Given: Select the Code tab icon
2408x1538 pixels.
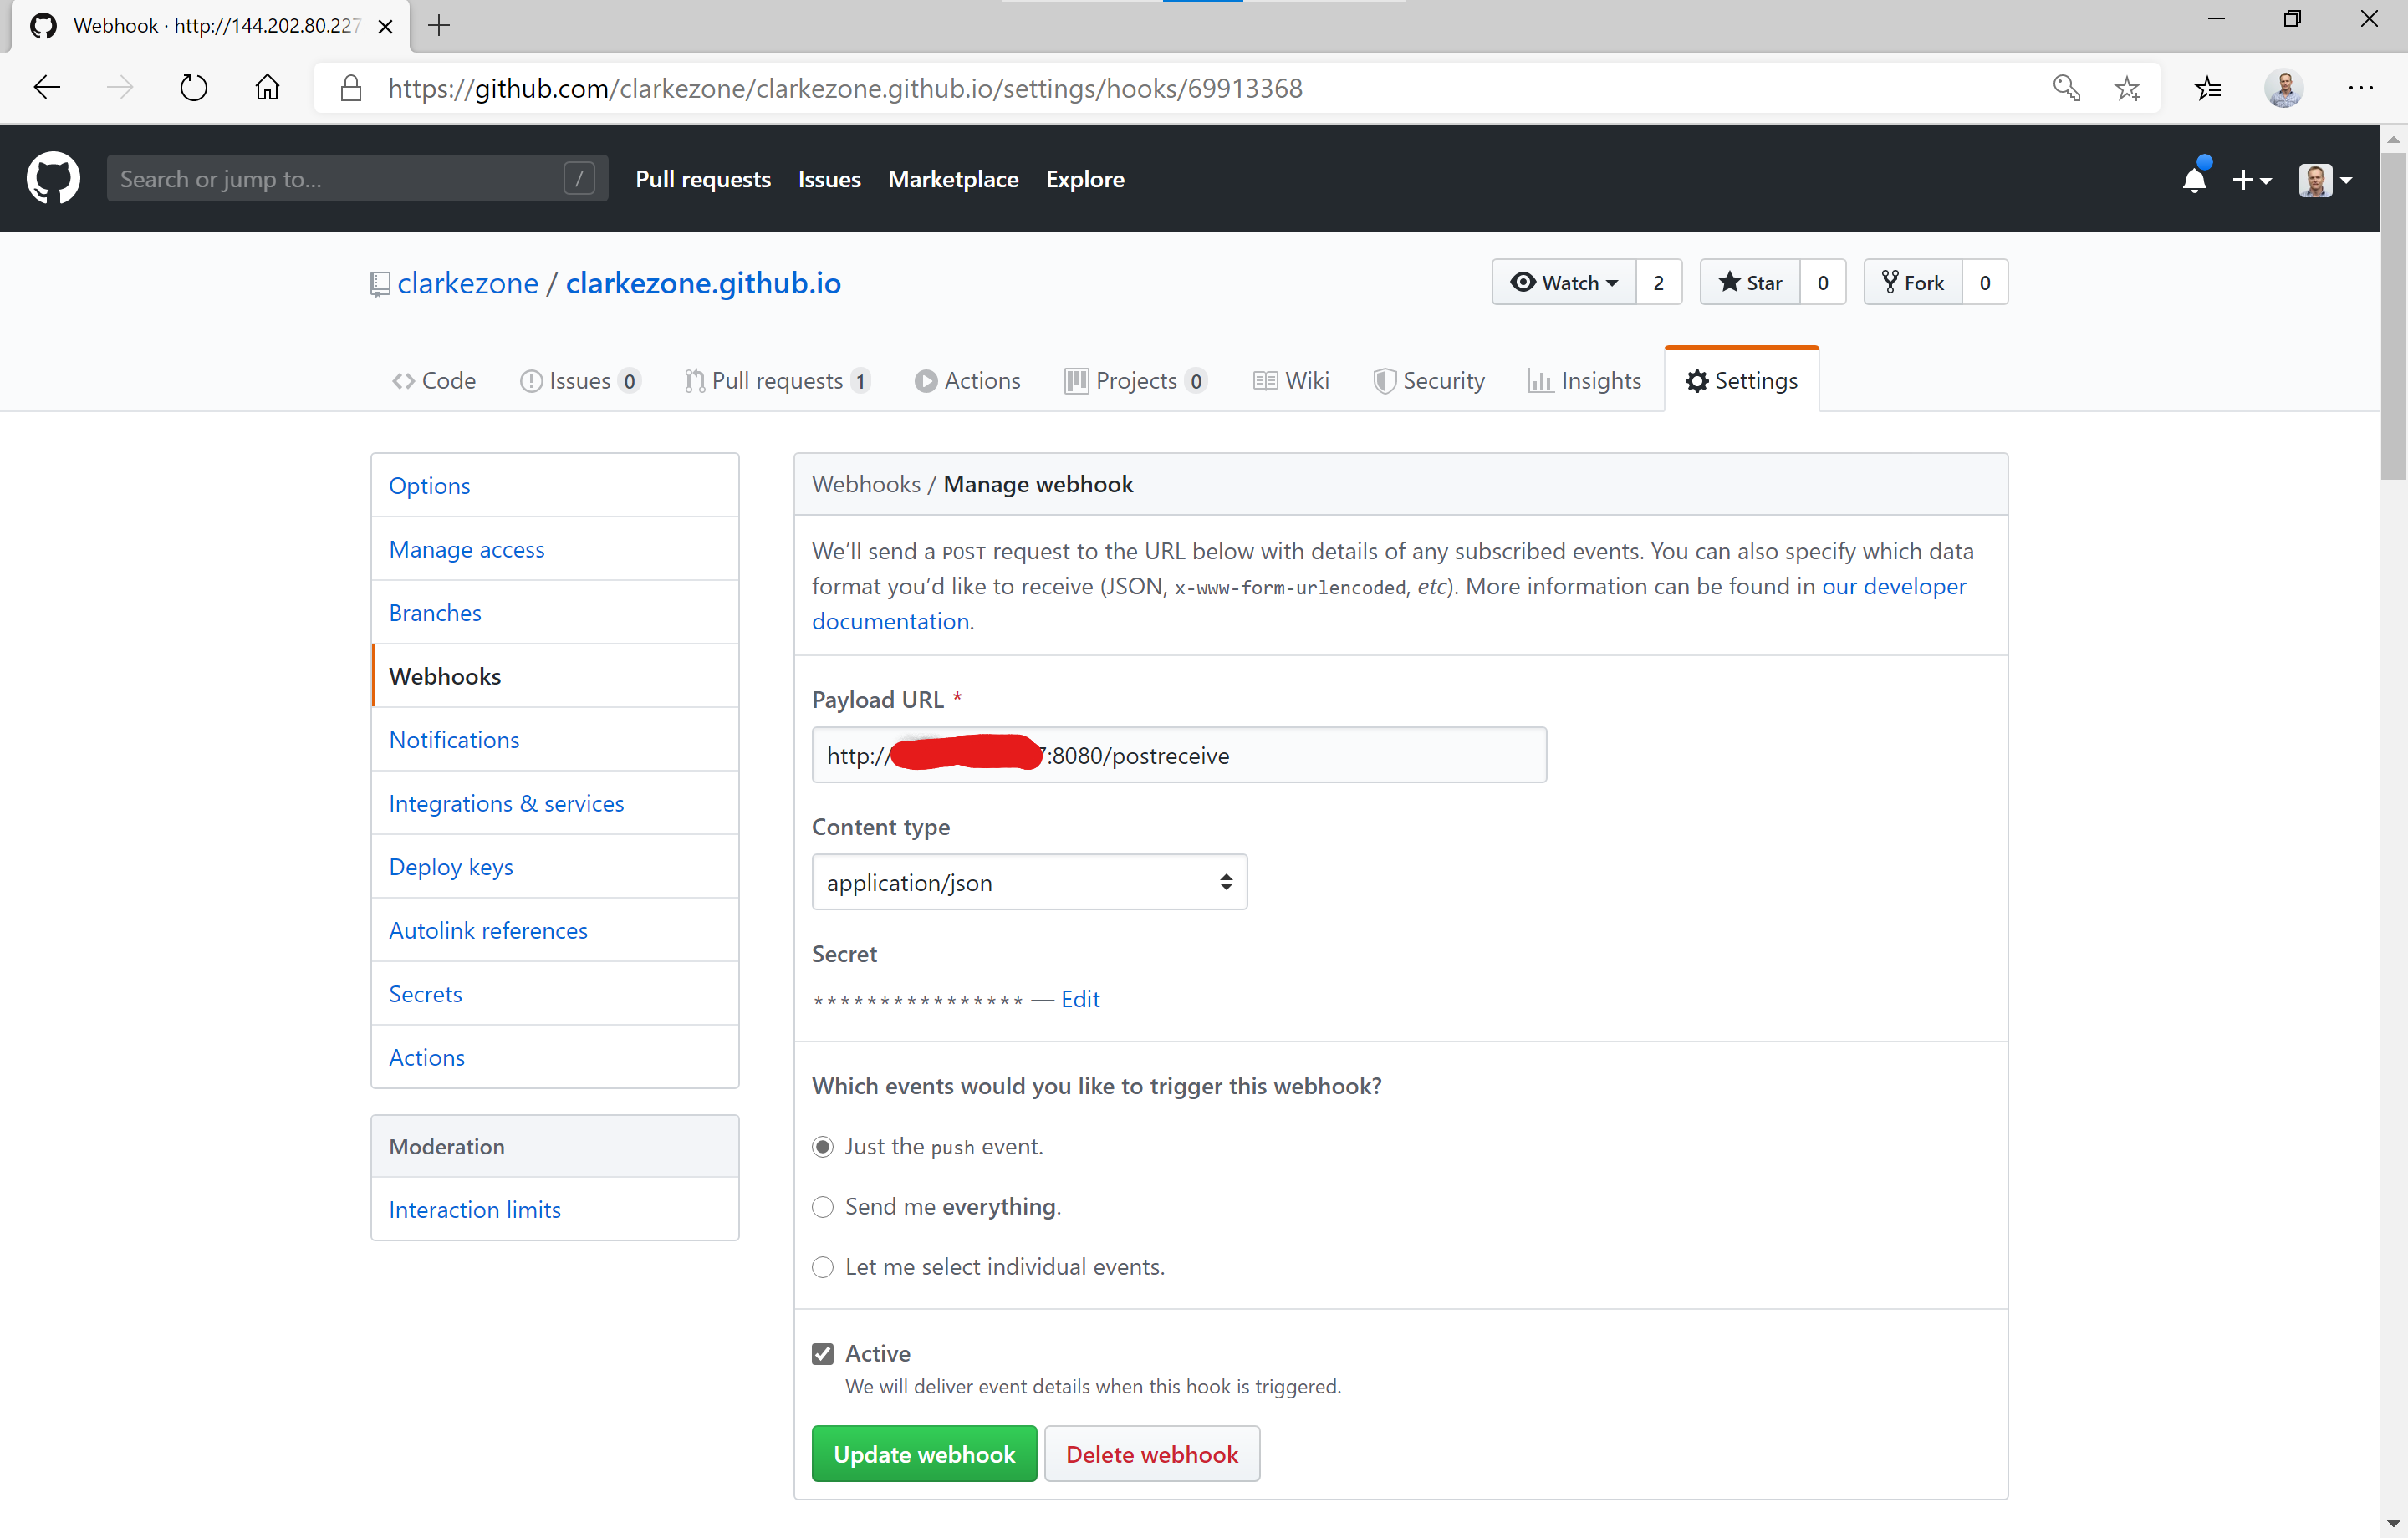Looking at the screenshot, I should pos(404,380).
